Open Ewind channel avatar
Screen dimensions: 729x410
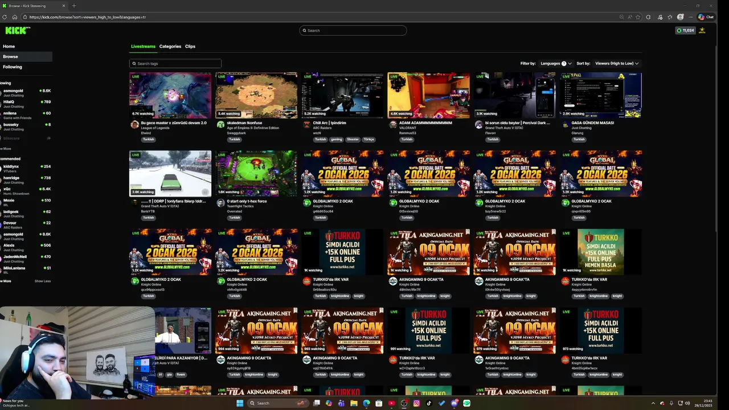[135, 124]
